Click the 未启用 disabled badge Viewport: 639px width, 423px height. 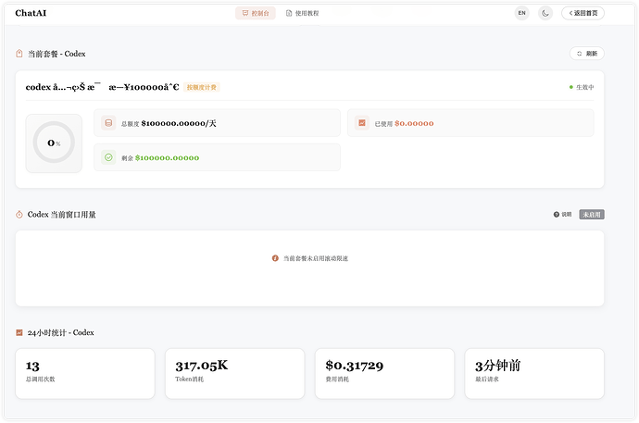pyautogui.click(x=592, y=215)
